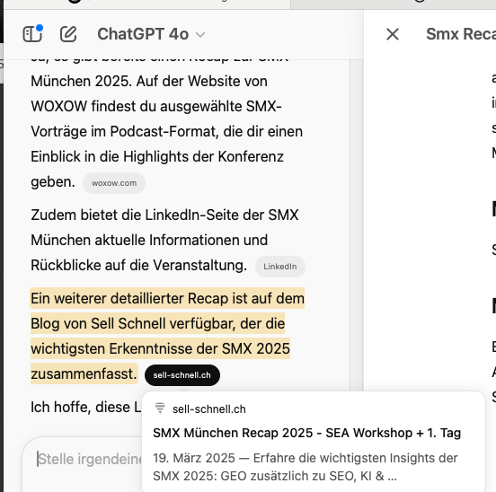Click the sell-schnell.ch domain in preview card
The height and width of the screenshot is (492, 496).
209,409
